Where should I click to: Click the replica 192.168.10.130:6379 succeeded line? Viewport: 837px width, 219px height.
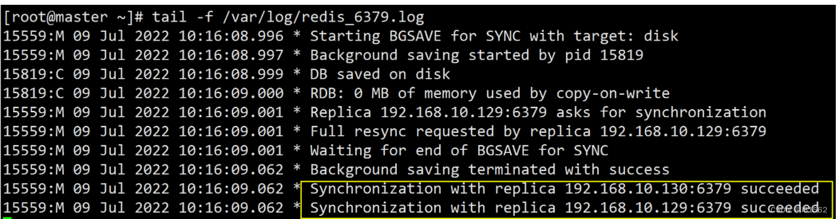411,189
